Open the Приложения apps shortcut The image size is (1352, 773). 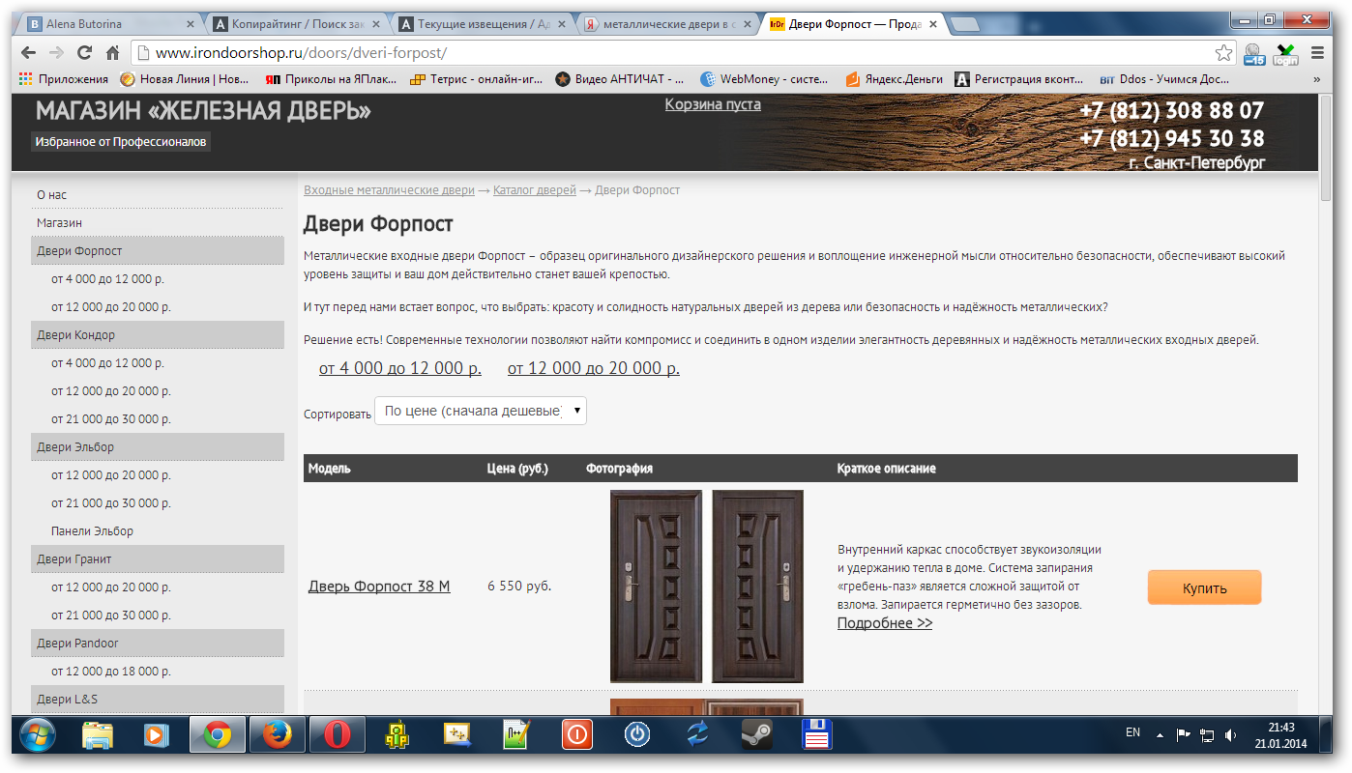pyautogui.click(x=63, y=79)
